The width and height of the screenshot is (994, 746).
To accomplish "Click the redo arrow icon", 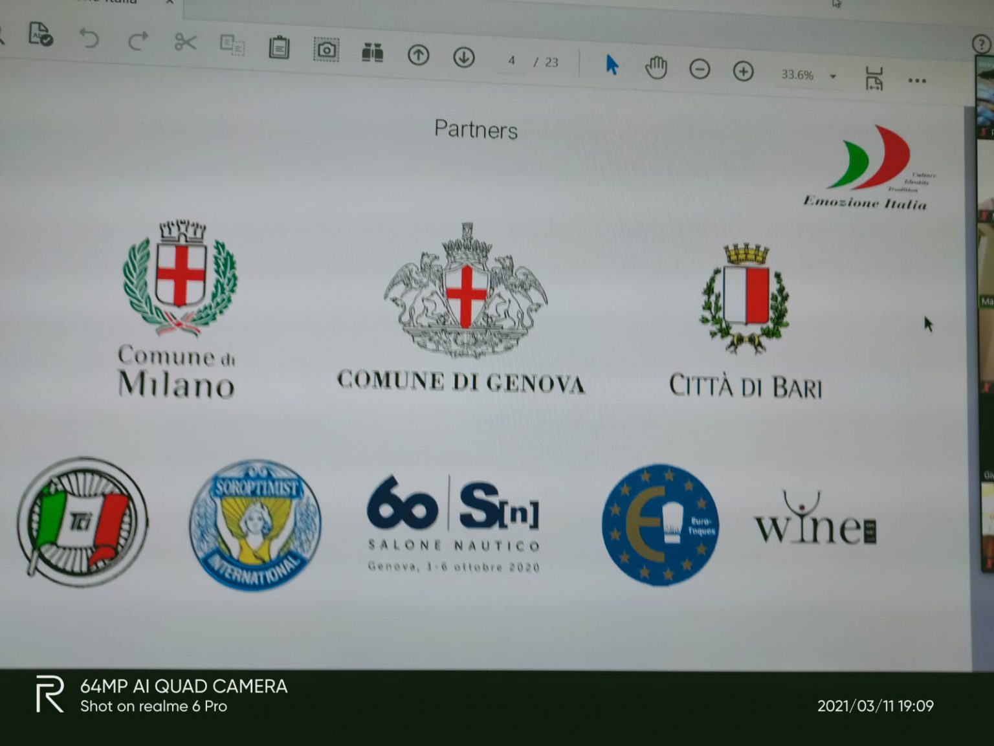I will (x=137, y=41).
